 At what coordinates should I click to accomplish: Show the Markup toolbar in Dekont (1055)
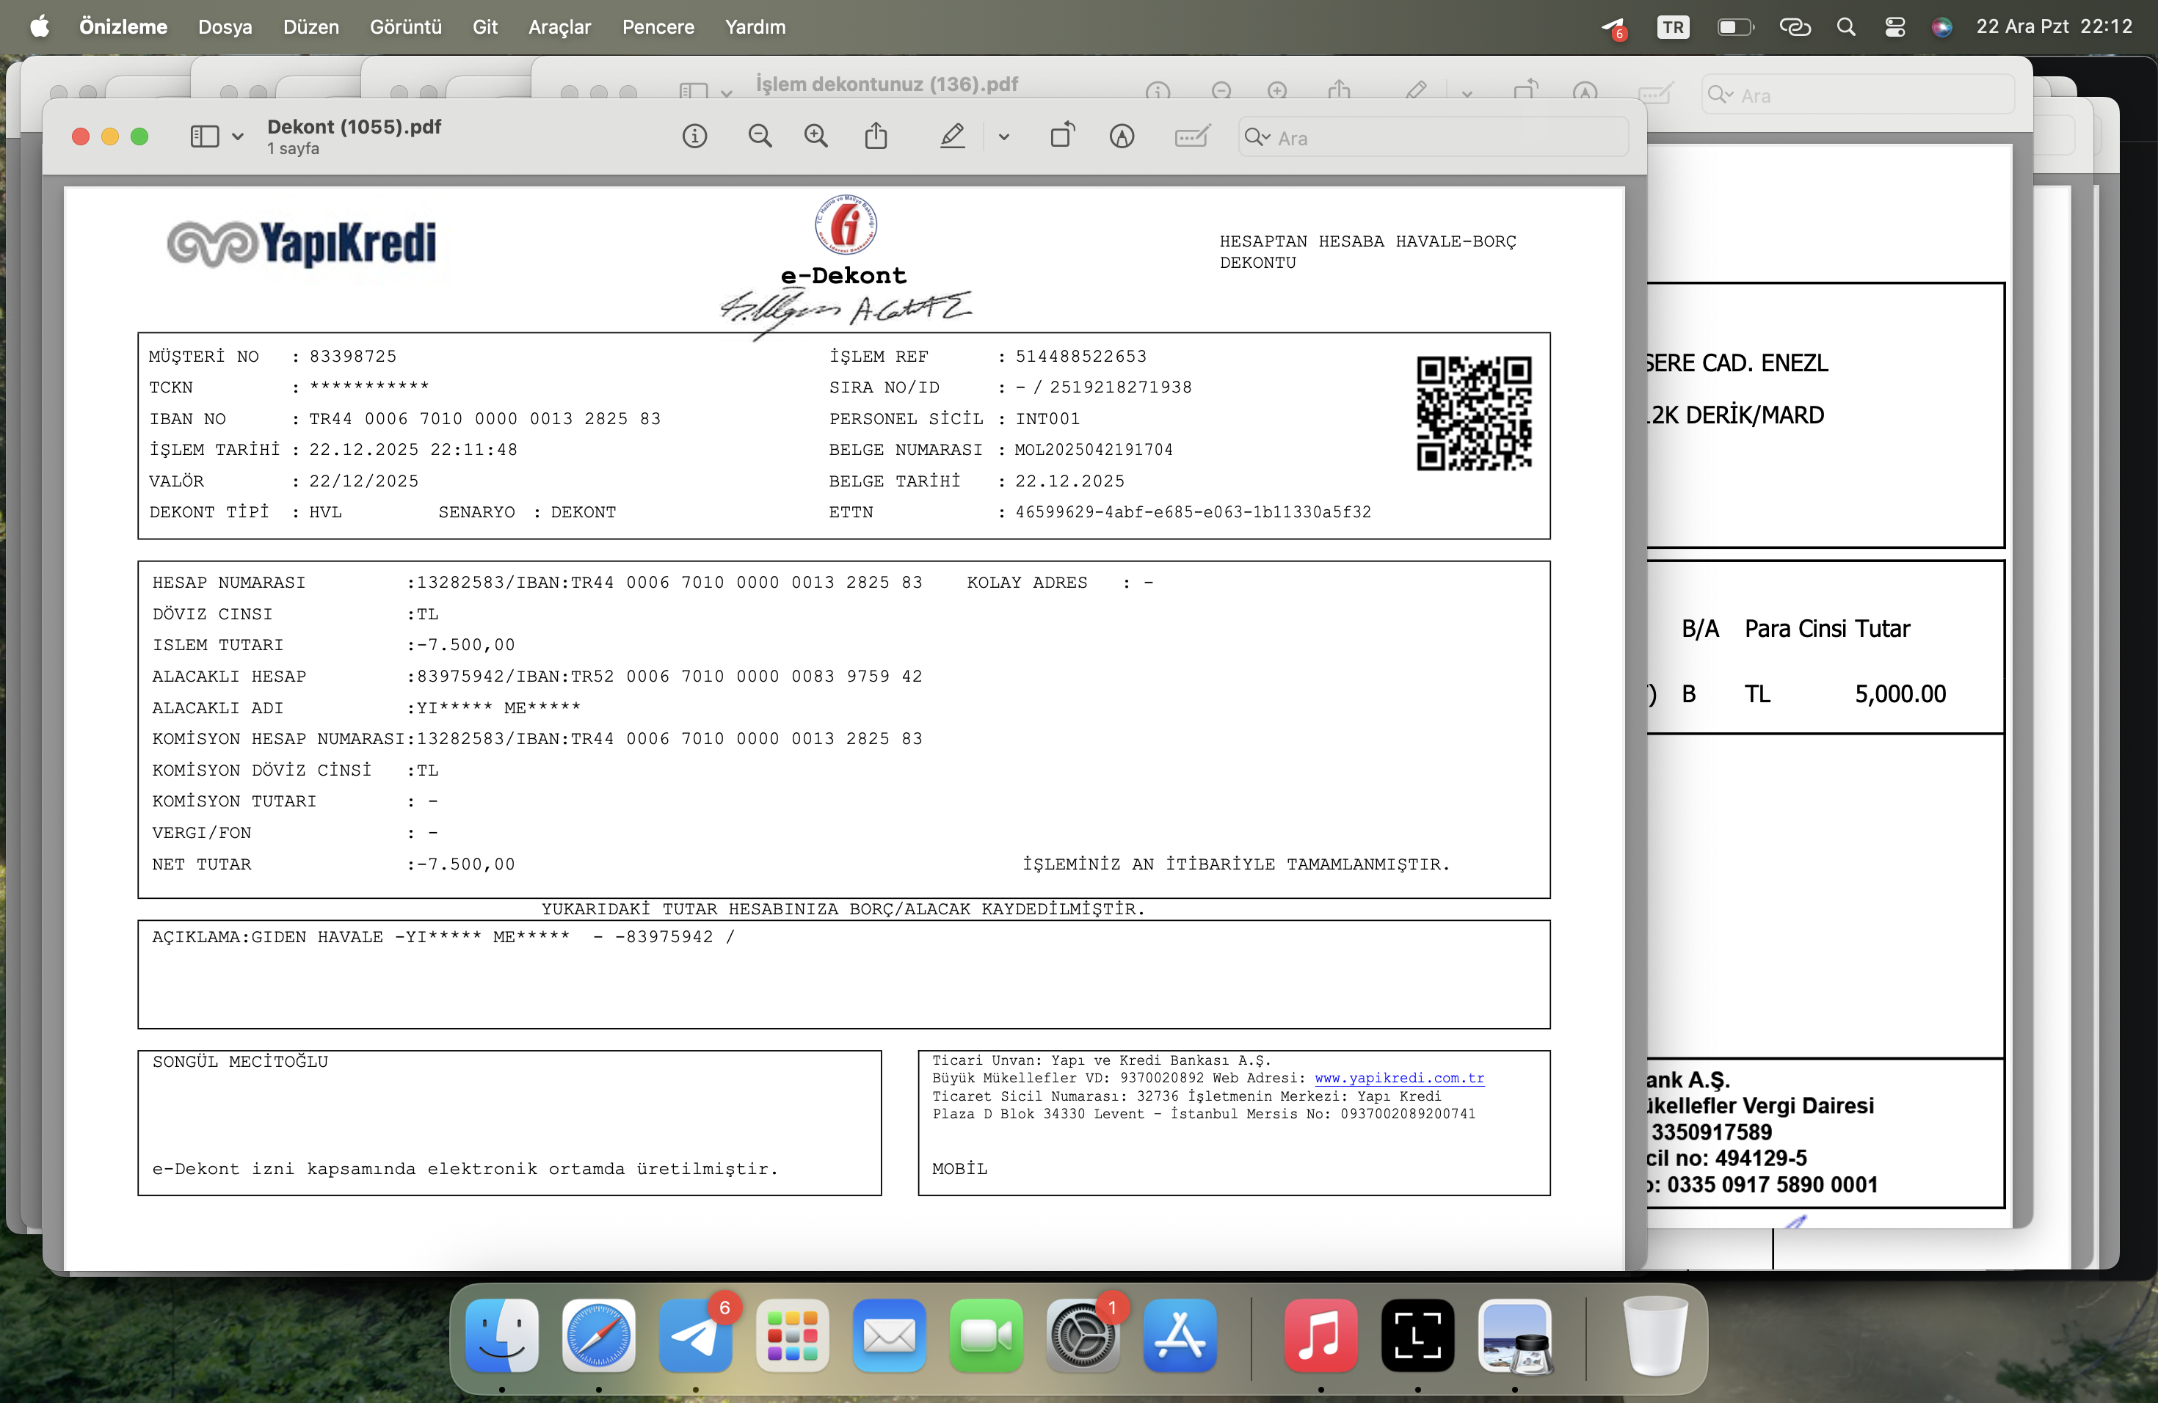tap(1122, 137)
